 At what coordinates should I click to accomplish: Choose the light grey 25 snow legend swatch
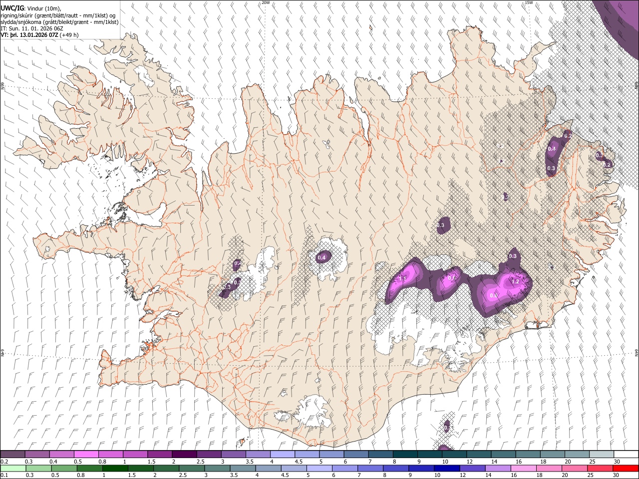pyautogui.click(x=601, y=454)
